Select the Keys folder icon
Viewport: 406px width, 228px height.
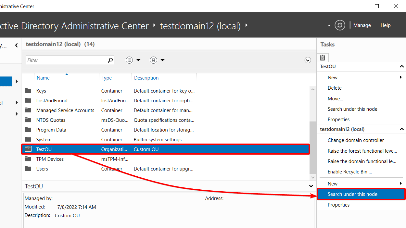click(x=28, y=91)
